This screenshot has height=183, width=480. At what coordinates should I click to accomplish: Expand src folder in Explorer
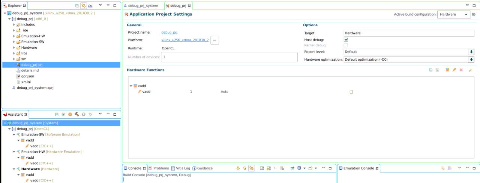pyautogui.click(x=14, y=59)
